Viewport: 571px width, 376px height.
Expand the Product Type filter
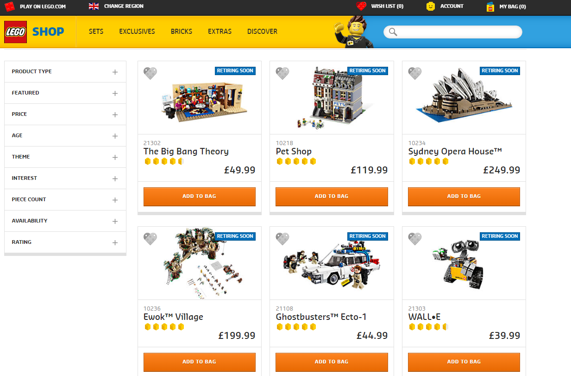tap(65, 72)
